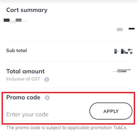Image resolution: width=138 pixels, height=136 pixels.
Task: Click the divider line above Promo code
Action: [x=69, y=88]
